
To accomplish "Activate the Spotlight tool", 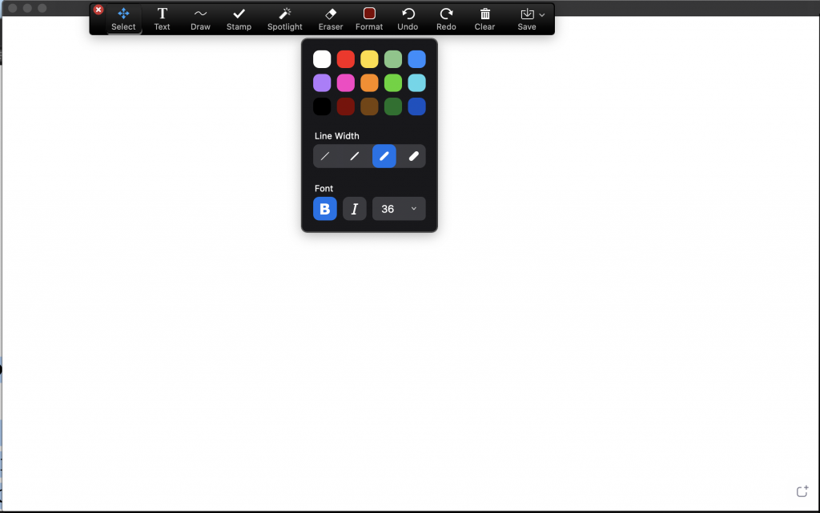I will [284, 18].
